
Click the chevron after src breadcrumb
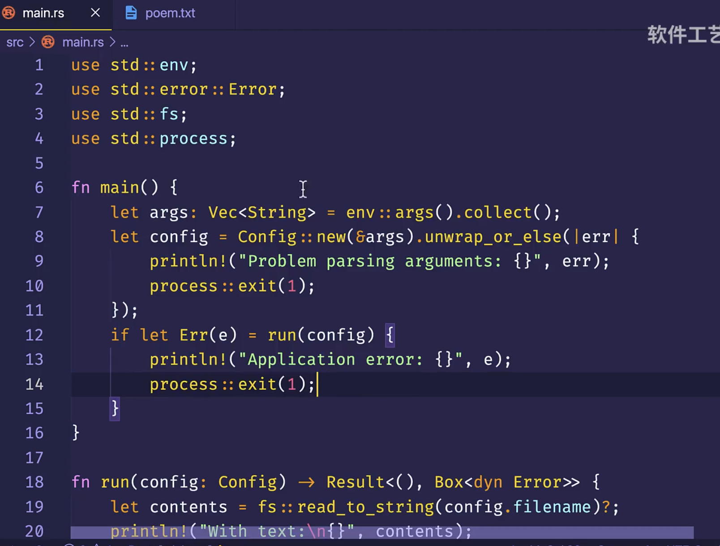(32, 42)
